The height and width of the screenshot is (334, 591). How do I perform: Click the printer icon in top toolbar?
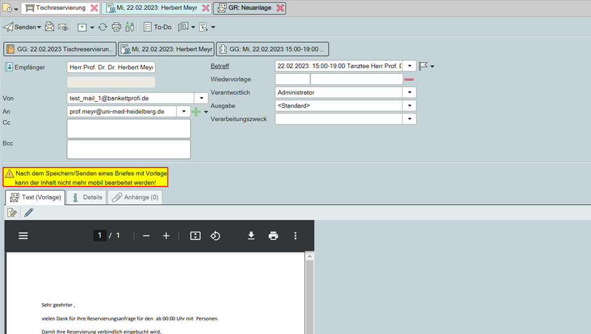116,27
